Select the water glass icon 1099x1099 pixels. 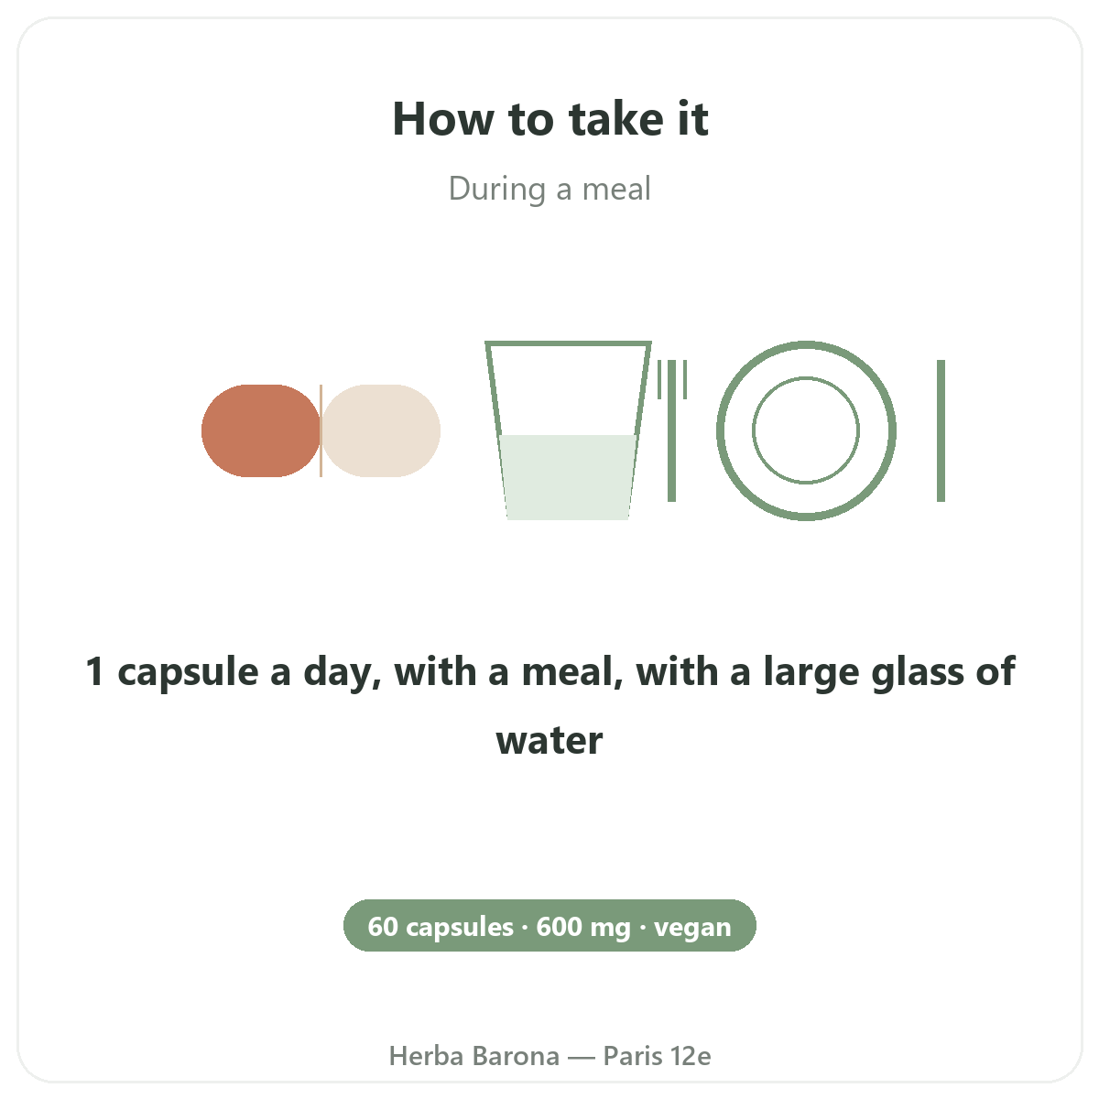(x=569, y=430)
